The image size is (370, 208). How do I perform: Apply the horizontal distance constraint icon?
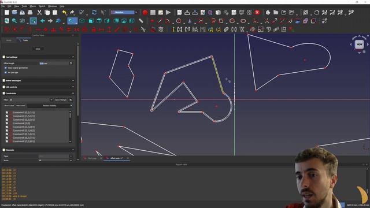[102, 29]
